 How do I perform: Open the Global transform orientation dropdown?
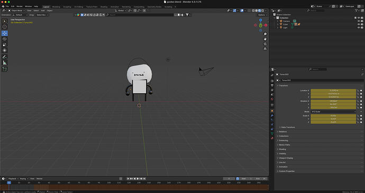click(x=121, y=11)
